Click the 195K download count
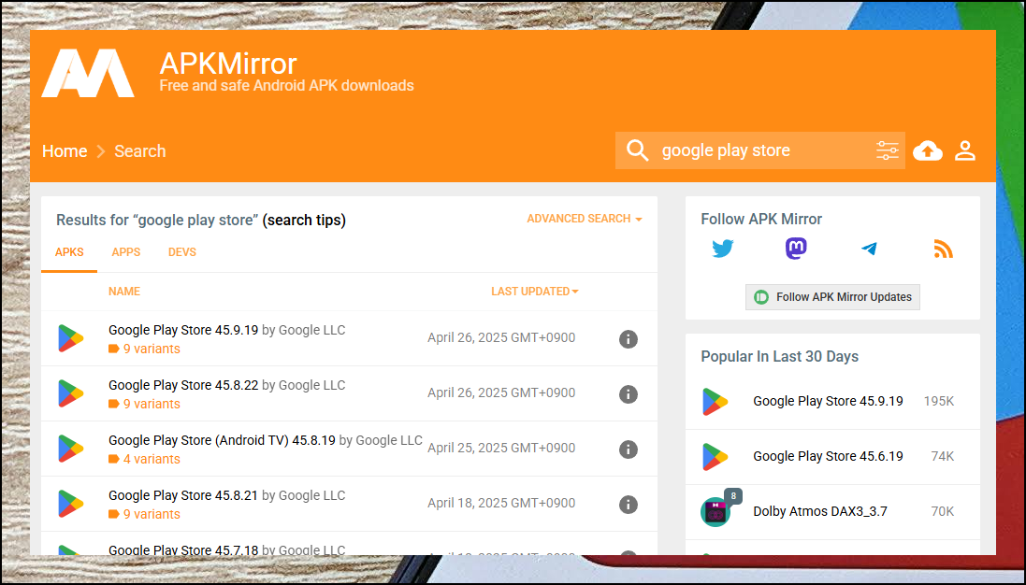This screenshot has height=585, width=1026. (x=938, y=401)
